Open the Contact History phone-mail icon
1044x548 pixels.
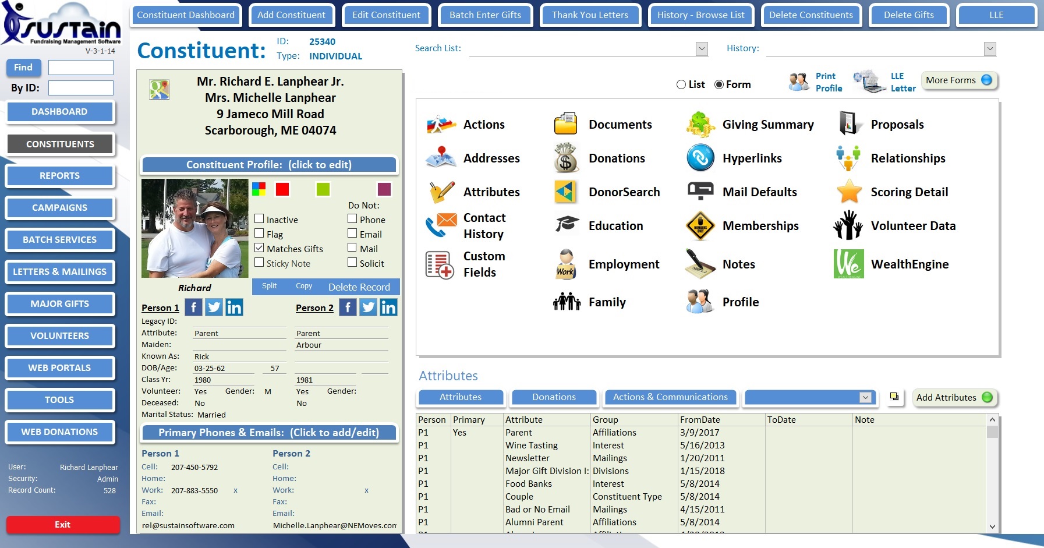tap(441, 225)
